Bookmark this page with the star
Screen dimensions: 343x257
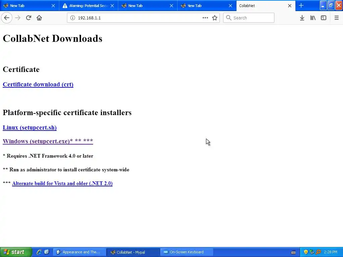(215, 18)
